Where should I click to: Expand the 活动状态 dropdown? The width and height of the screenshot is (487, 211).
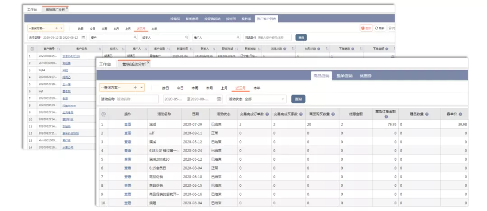pyautogui.click(x=283, y=99)
